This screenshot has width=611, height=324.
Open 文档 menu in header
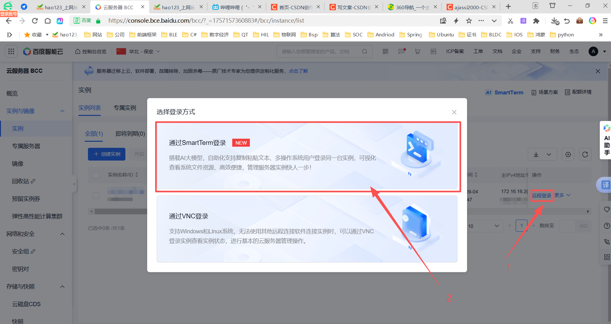(x=497, y=51)
